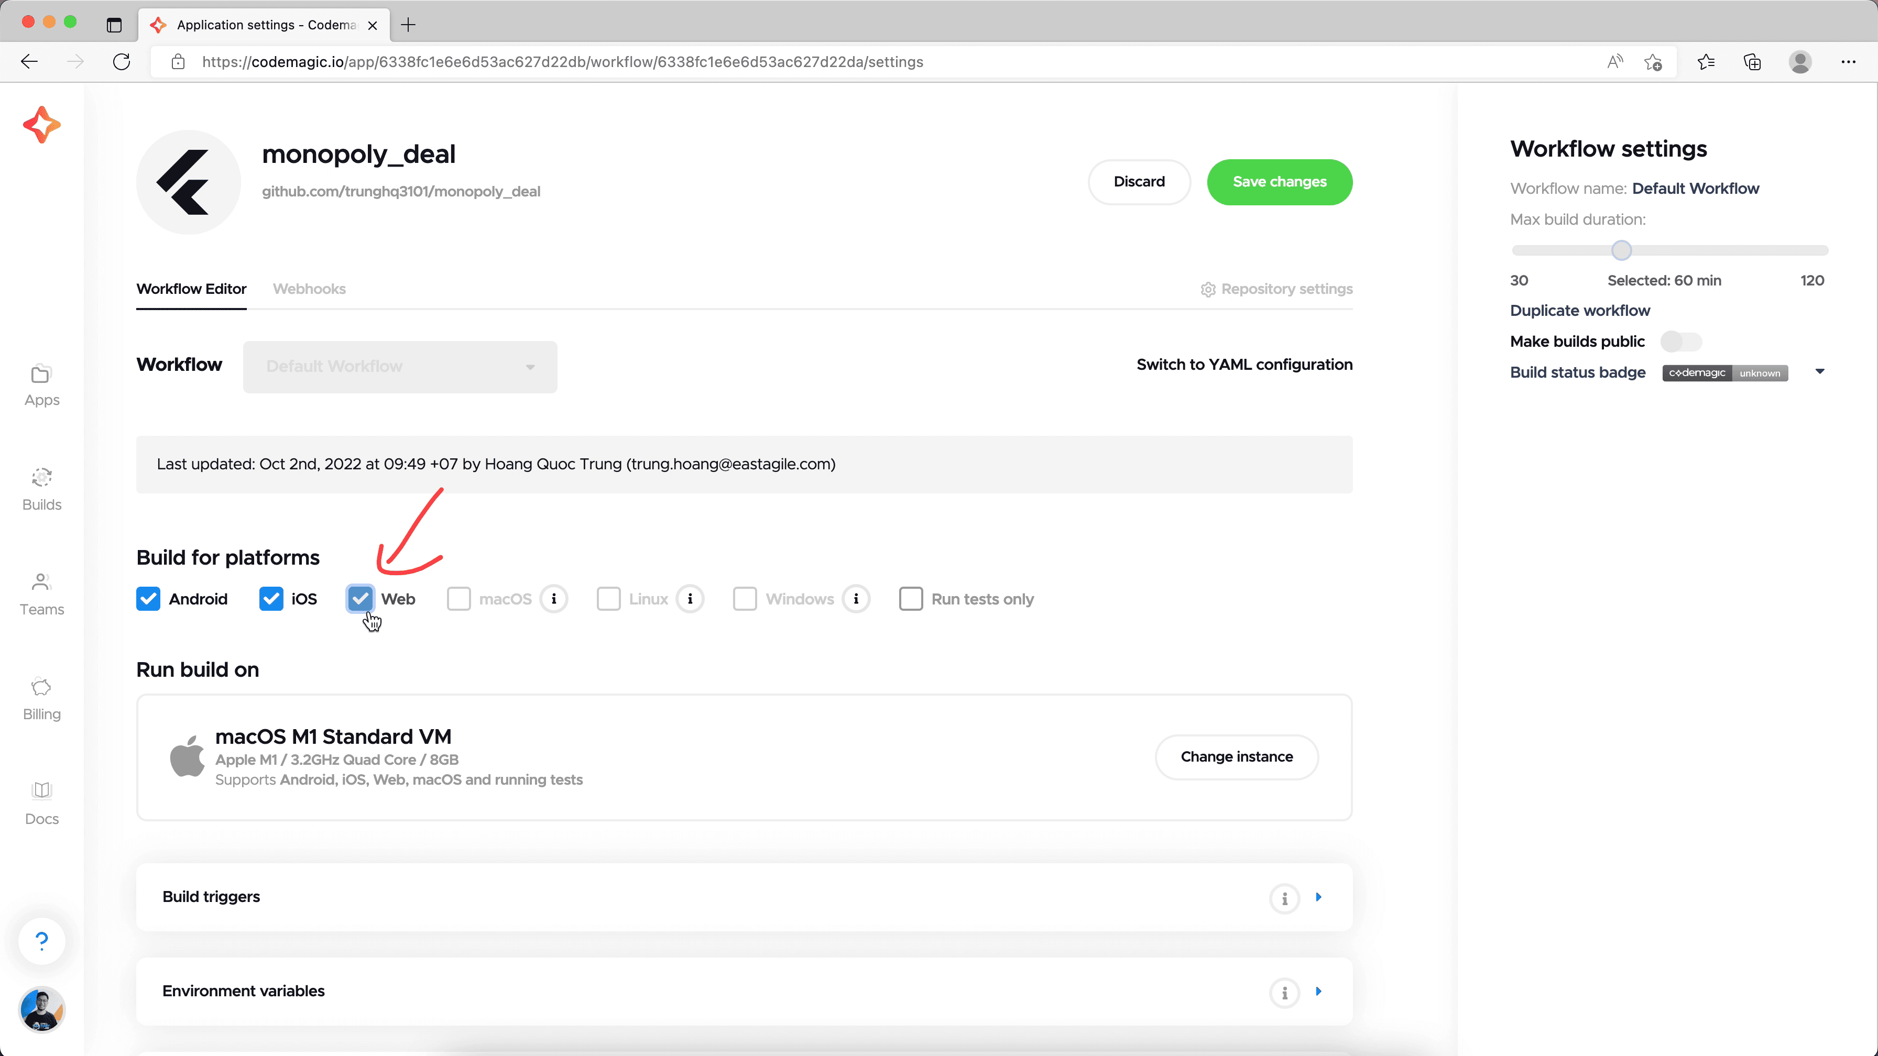Viewport: 1878px width, 1056px height.
Task: Click the browser read aloud icon
Action: pos(1615,62)
